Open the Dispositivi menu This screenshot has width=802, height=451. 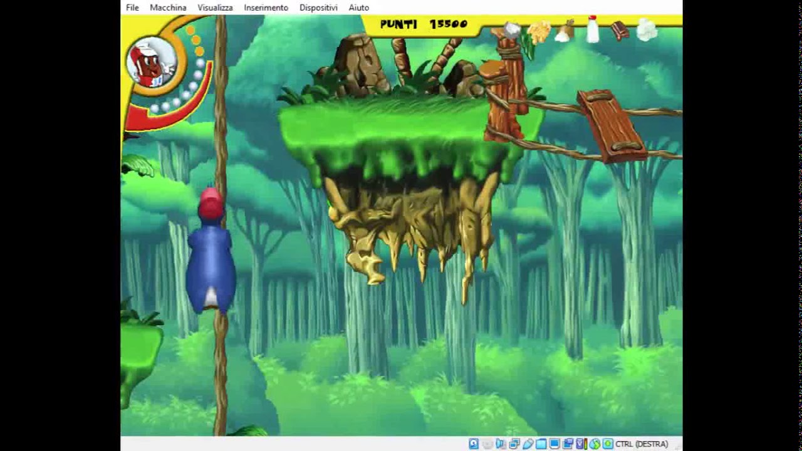pyautogui.click(x=318, y=8)
